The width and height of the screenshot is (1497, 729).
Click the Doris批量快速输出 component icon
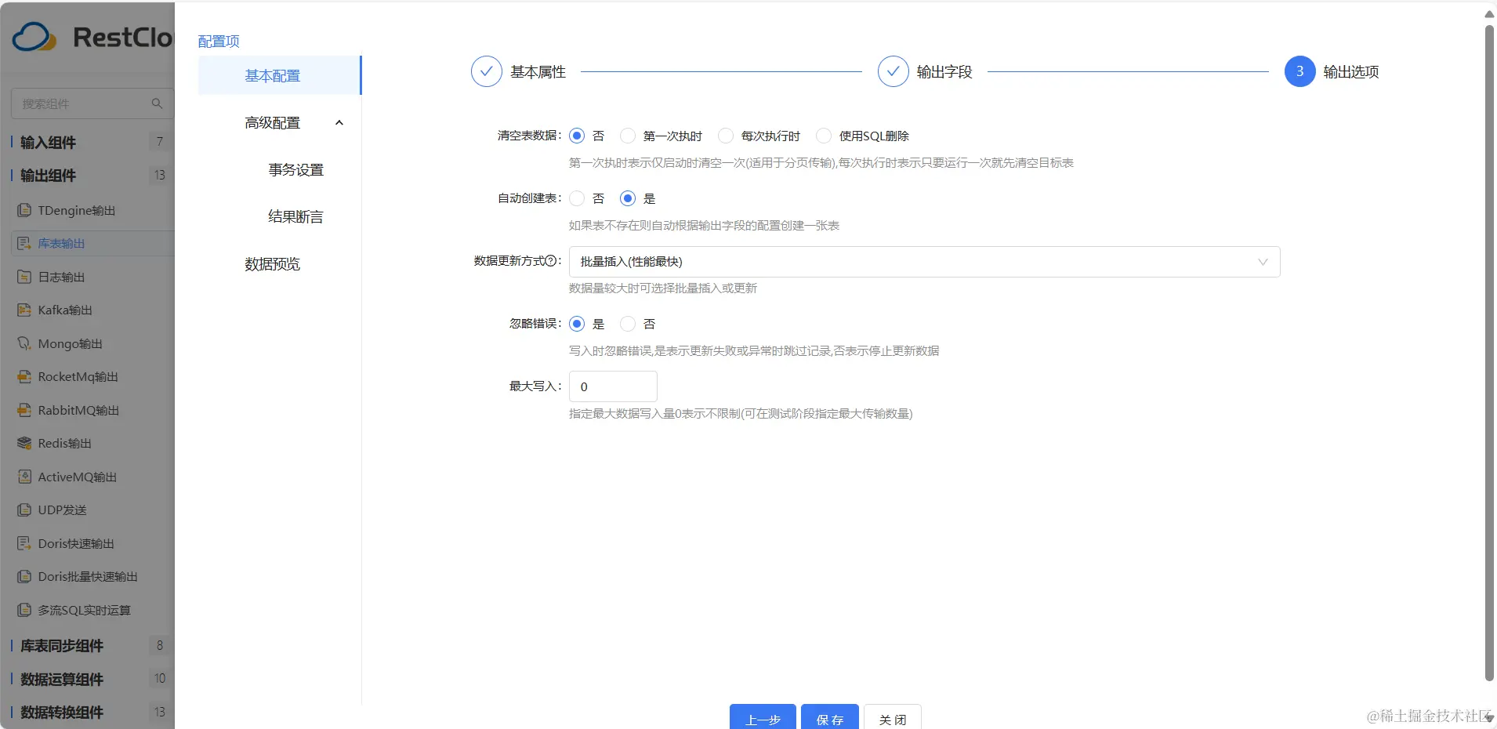[x=24, y=577]
